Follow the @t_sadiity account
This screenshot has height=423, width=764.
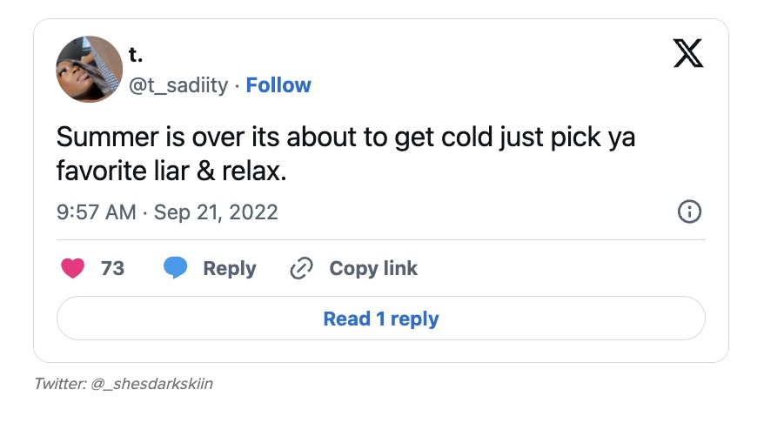[x=278, y=85]
